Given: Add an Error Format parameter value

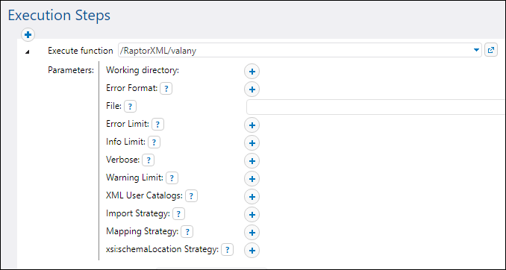Looking at the screenshot, I should coord(252,90).
